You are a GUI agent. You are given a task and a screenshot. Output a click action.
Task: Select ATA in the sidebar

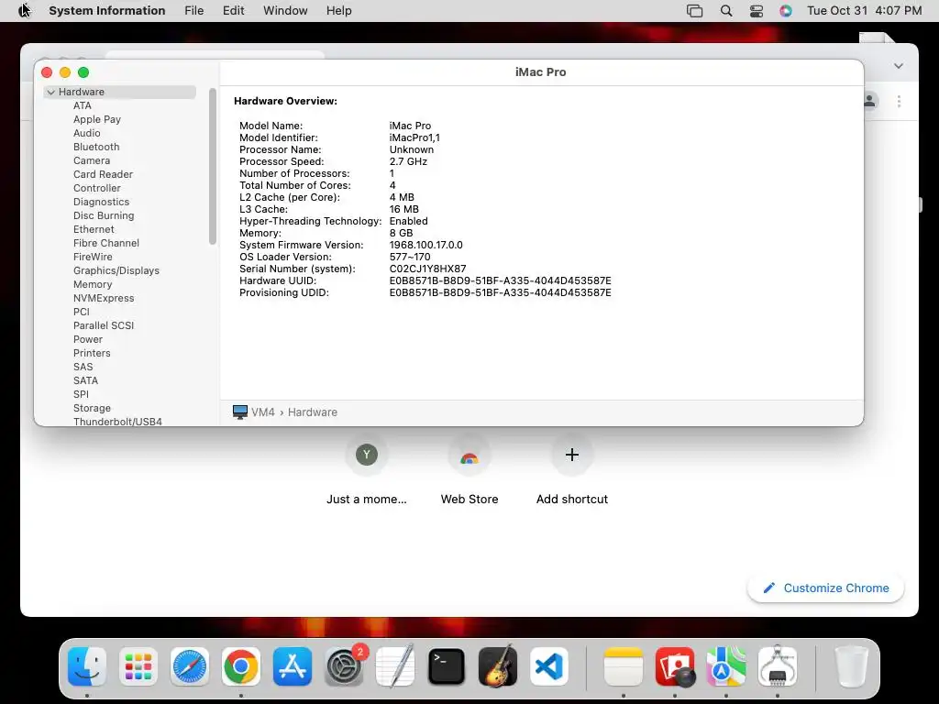(83, 105)
